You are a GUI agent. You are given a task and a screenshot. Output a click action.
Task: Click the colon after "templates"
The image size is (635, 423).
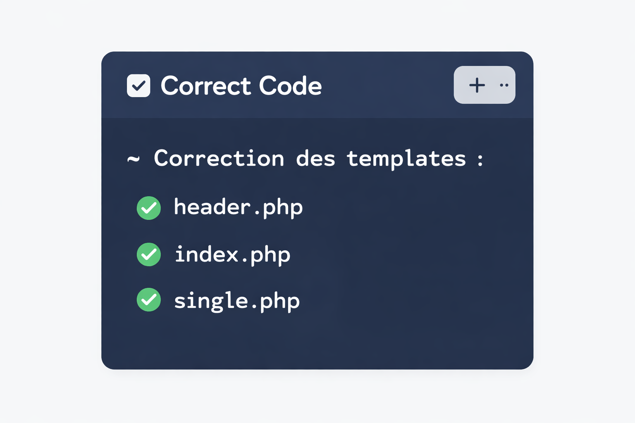(x=480, y=159)
